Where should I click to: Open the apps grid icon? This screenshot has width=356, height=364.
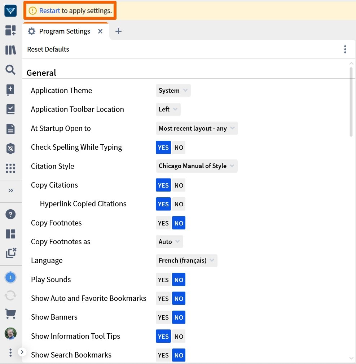(x=10, y=168)
